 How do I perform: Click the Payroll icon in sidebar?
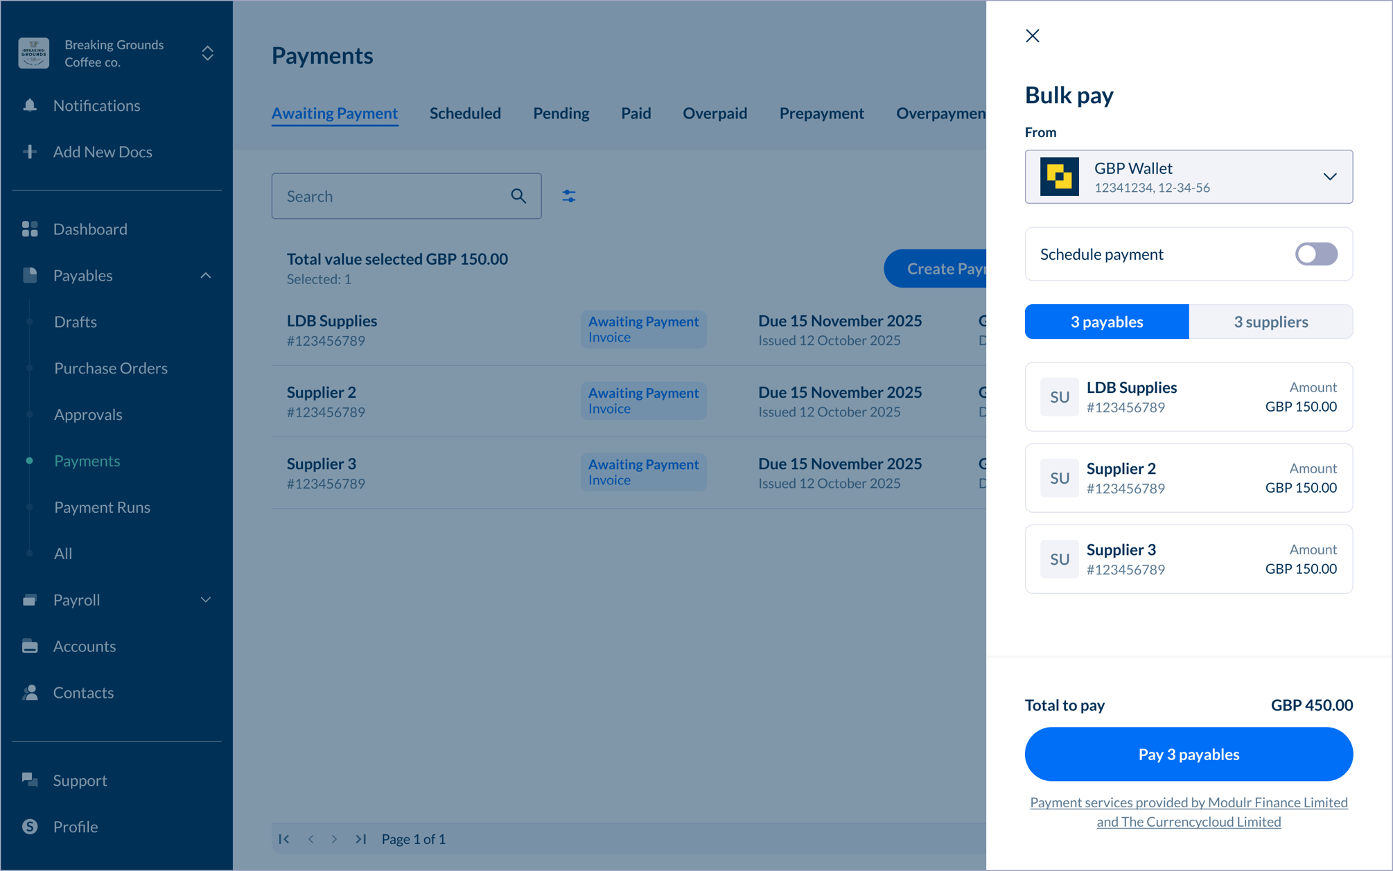tap(30, 599)
